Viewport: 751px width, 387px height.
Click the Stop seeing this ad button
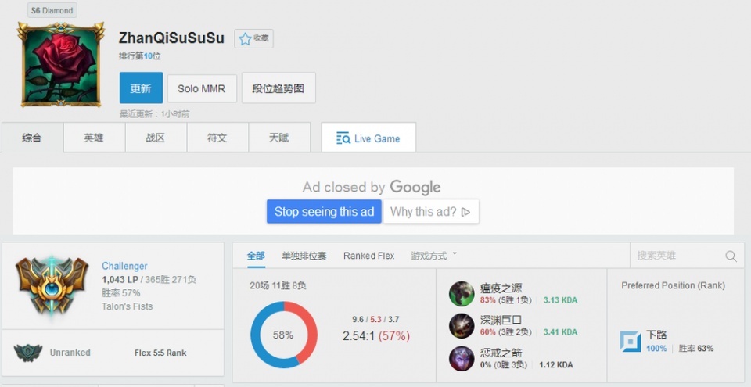point(324,212)
